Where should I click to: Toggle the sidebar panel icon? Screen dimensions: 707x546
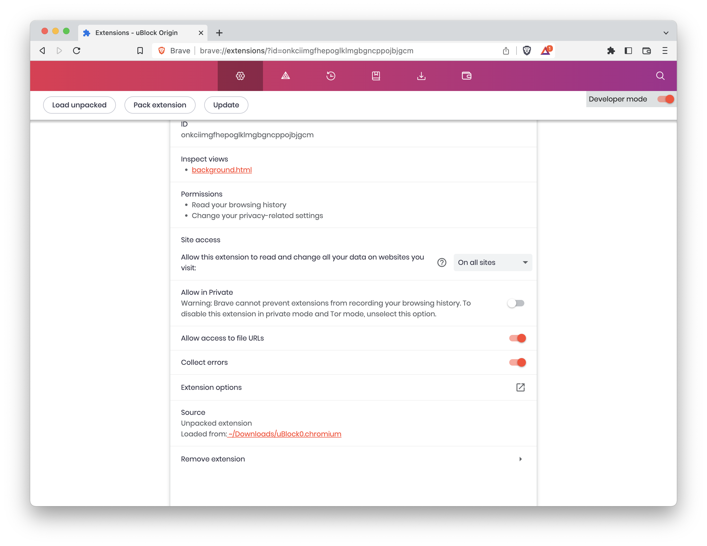628,50
